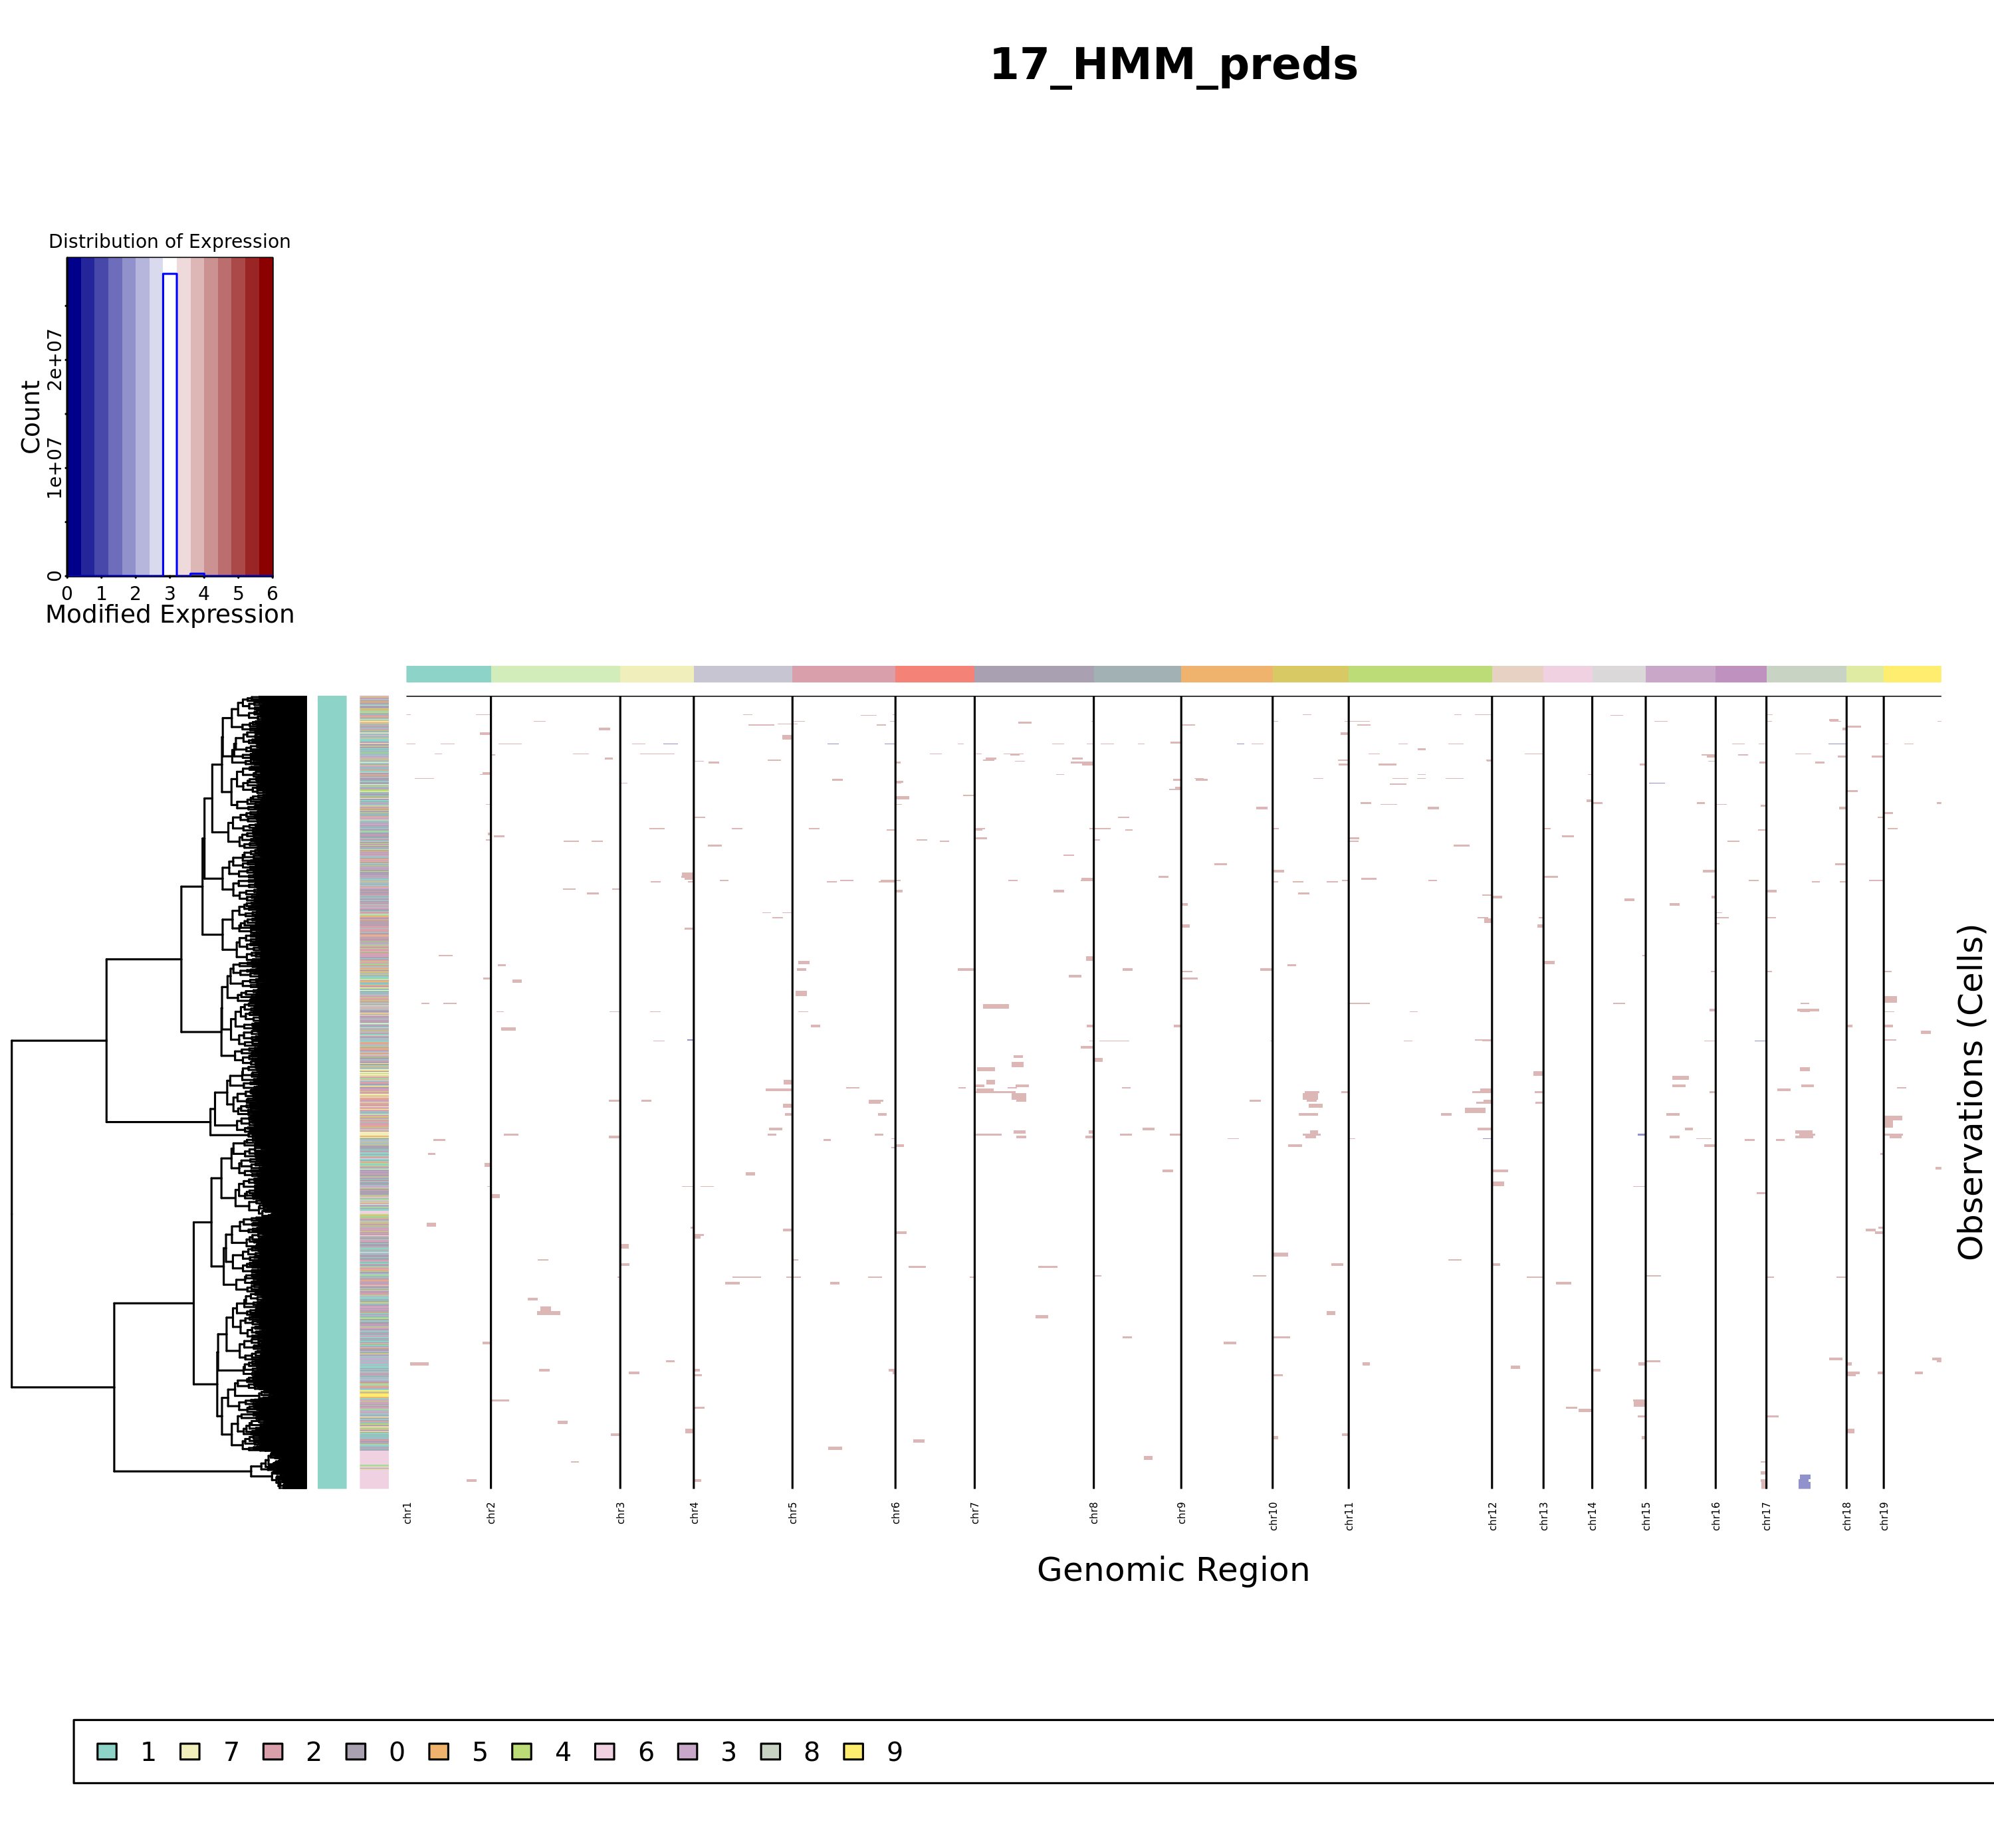
Task: Click the chr19 axis label
Action: tap(1884, 1516)
